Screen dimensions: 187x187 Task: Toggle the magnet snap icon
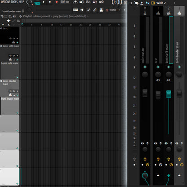click(107, 10)
